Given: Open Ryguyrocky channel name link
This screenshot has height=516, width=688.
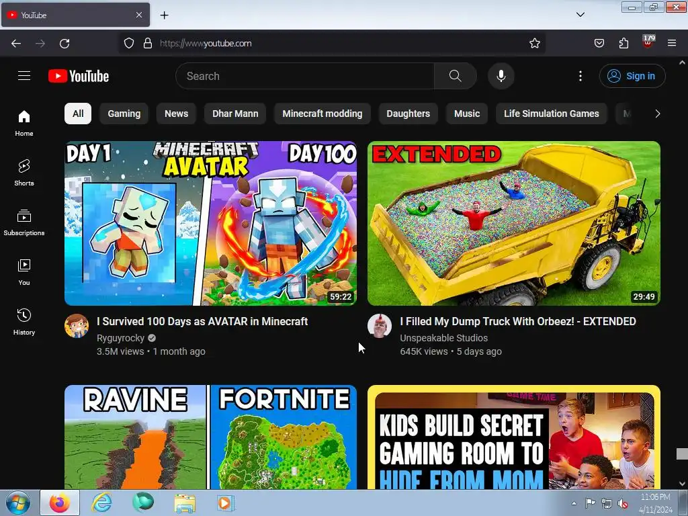Looking at the screenshot, I should [x=120, y=338].
